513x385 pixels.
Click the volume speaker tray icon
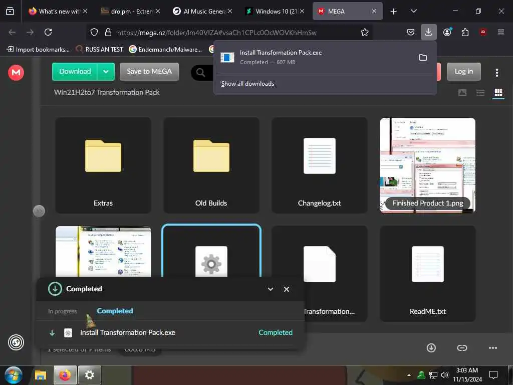point(445,375)
